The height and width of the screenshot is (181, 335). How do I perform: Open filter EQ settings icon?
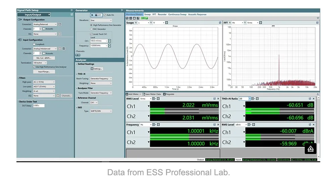(58, 96)
